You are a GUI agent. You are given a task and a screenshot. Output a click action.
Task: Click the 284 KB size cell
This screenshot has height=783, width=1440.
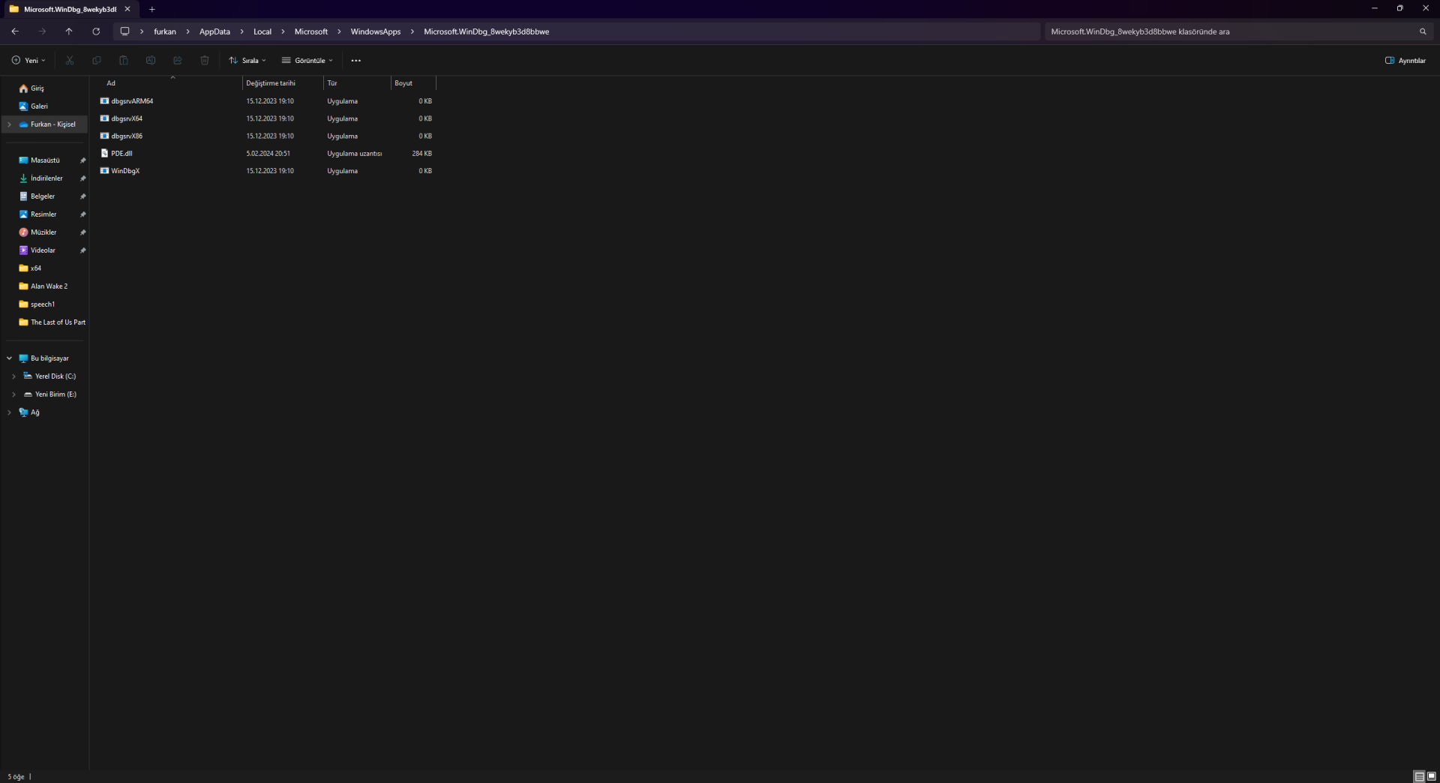(x=421, y=154)
